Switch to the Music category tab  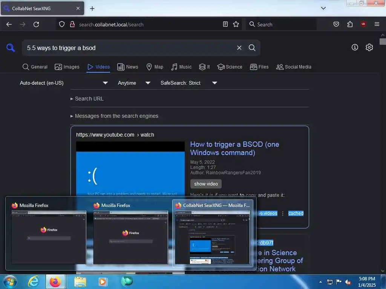pos(181,67)
